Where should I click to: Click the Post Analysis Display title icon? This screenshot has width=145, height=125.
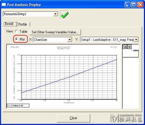point(4,4)
